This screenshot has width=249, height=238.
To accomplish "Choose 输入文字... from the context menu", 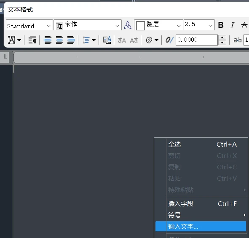I will coord(201,226).
